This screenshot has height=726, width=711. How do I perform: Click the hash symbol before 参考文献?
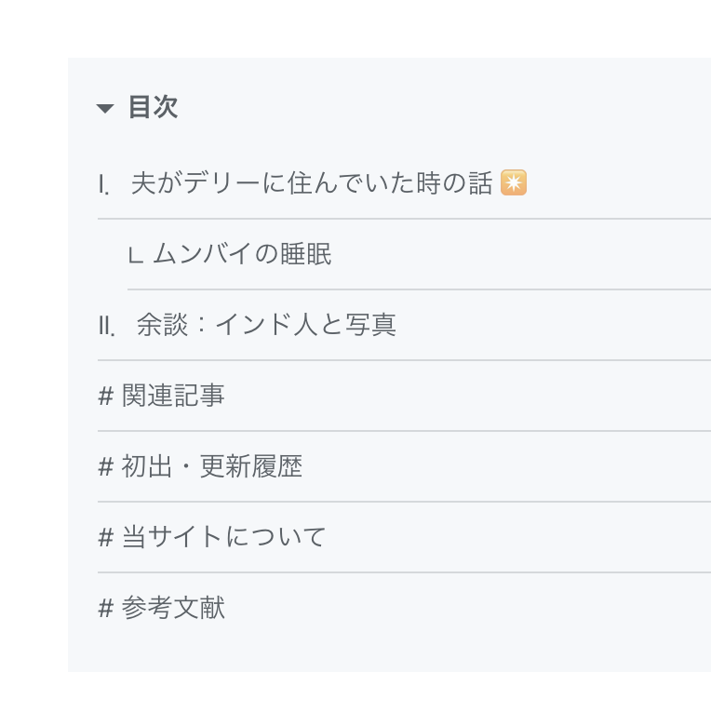pos(106,609)
